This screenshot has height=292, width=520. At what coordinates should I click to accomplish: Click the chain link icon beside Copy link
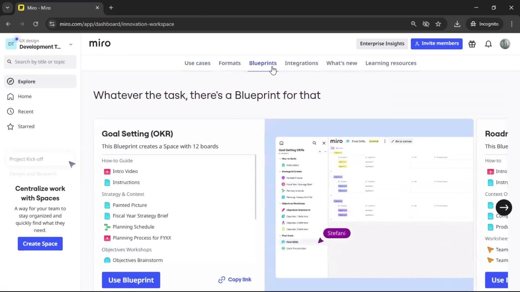(x=222, y=280)
